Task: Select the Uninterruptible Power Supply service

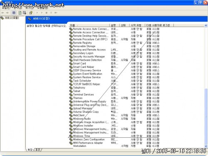Action: click(x=114, y=102)
